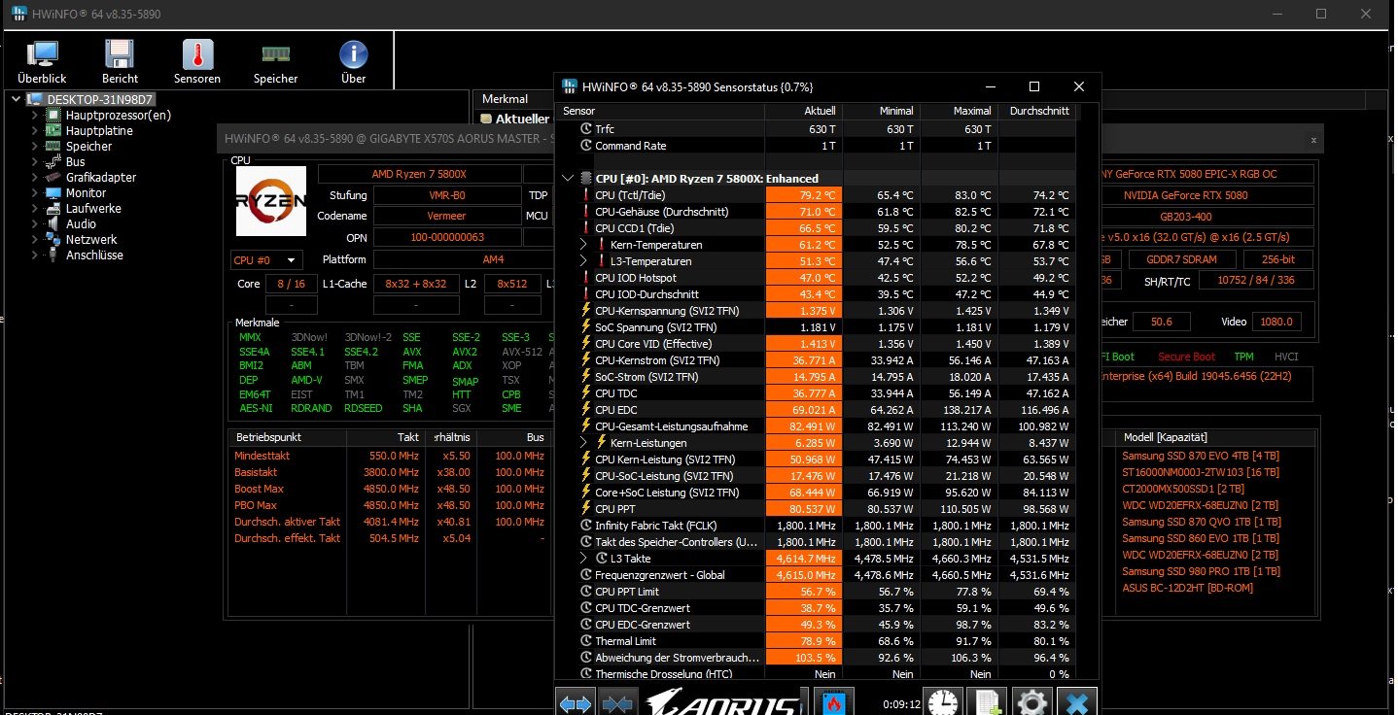Screen dimensions: 1398x715
Task: Select the CPU TDC sensor row
Action: coord(816,393)
